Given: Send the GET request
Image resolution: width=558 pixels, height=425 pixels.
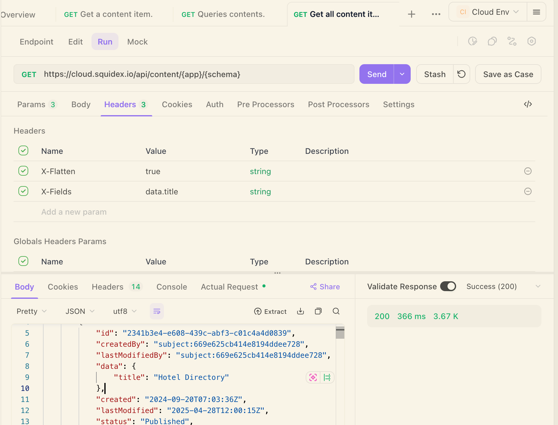Looking at the screenshot, I should [x=377, y=74].
